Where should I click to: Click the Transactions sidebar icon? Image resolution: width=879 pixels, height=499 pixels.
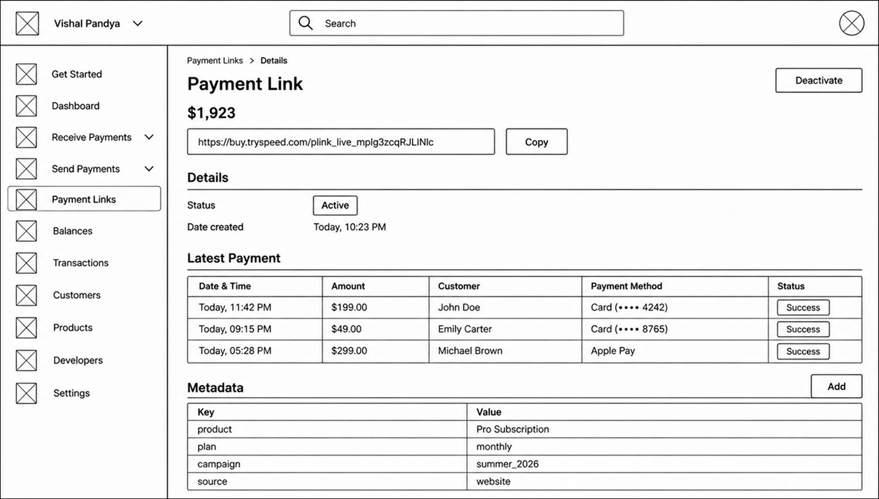26,263
